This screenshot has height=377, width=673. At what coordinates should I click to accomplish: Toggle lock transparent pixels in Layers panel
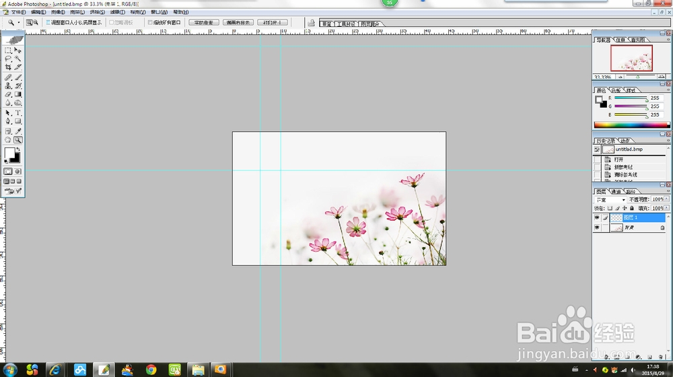coord(610,208)
